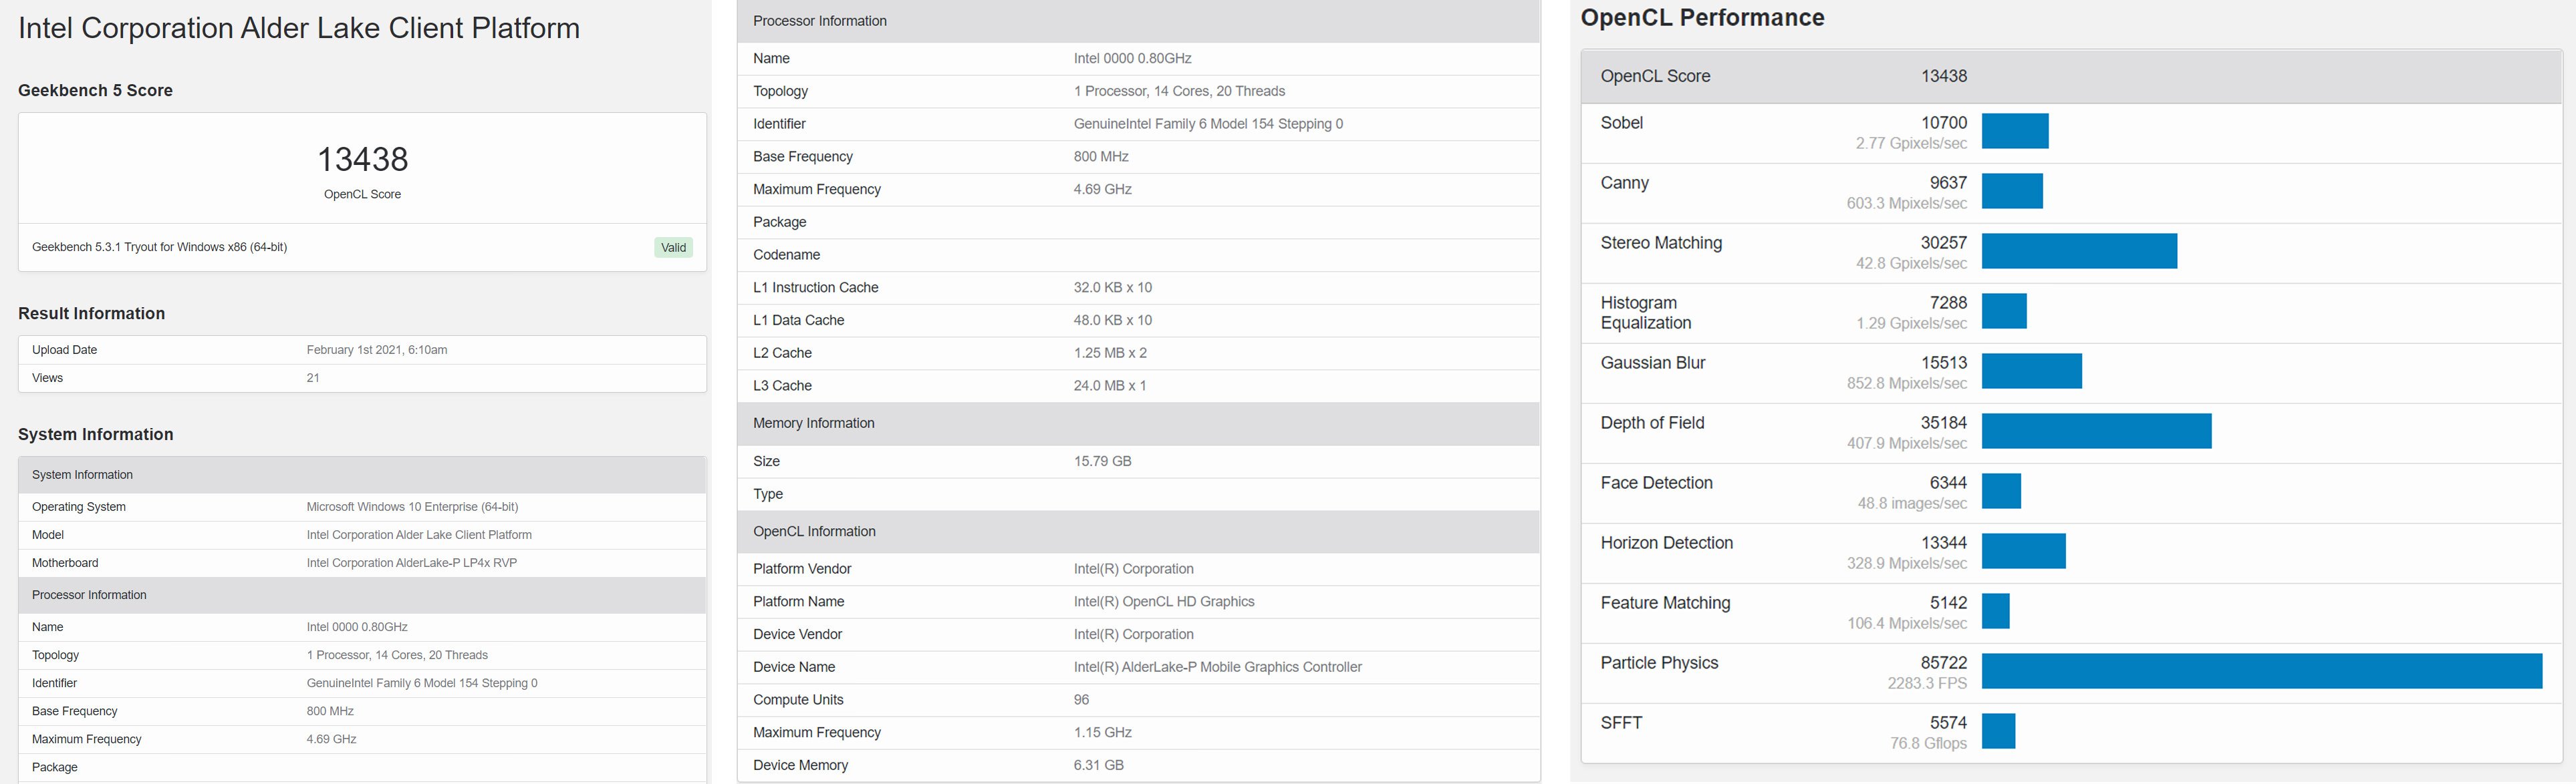The image size is (2576, 784).
Task: Click the Particle Physics score 85722
Action: (x=1943, y=662)
